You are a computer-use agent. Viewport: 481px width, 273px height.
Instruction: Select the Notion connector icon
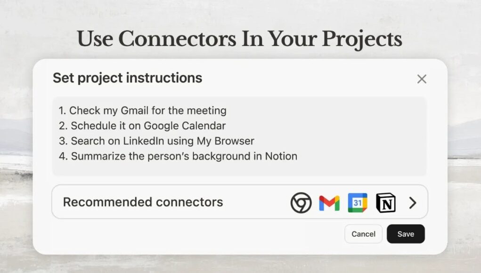(385, 202)
